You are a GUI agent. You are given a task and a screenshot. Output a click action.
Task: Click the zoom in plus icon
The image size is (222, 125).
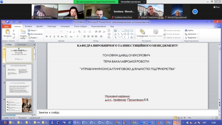[212, 118]
